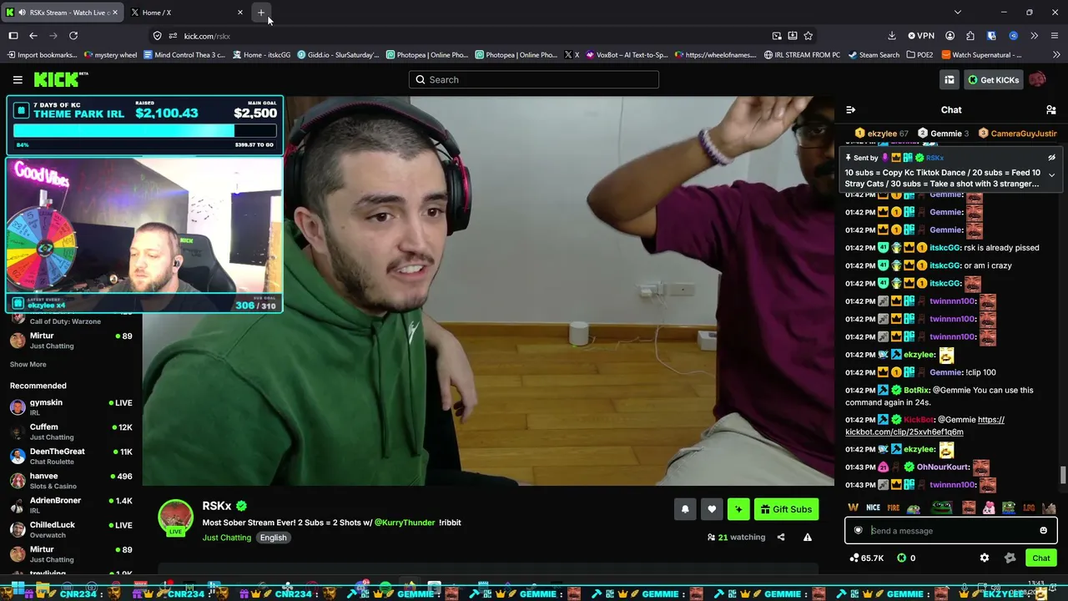
Task: Open Cuffem recommended channel
Action: 71,432
